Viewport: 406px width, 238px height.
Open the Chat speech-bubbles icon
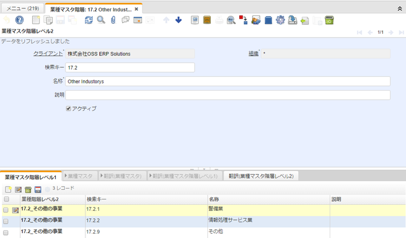click(125, 20)
